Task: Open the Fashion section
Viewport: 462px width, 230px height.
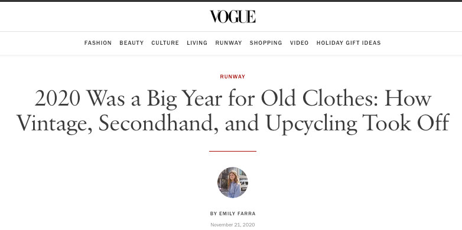Action: click(x=98, y=43)
